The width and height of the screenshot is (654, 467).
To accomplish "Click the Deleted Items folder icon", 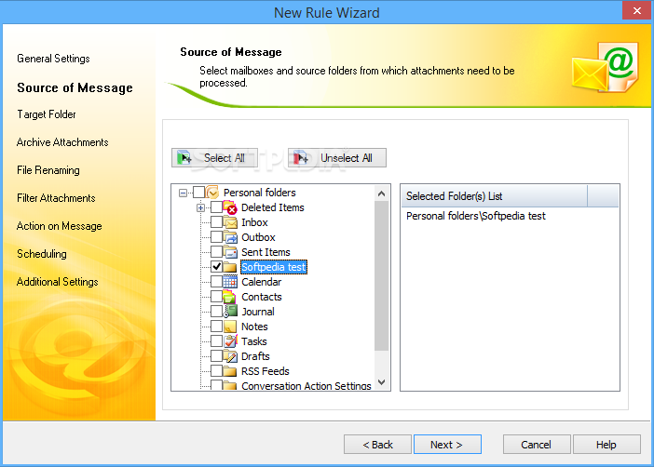I will pos(230,207).
